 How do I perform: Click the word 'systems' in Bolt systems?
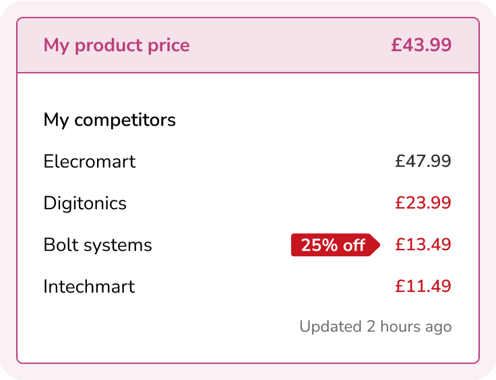point(118,246)
